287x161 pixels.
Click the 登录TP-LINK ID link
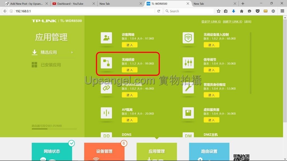(x=211, y=22)
